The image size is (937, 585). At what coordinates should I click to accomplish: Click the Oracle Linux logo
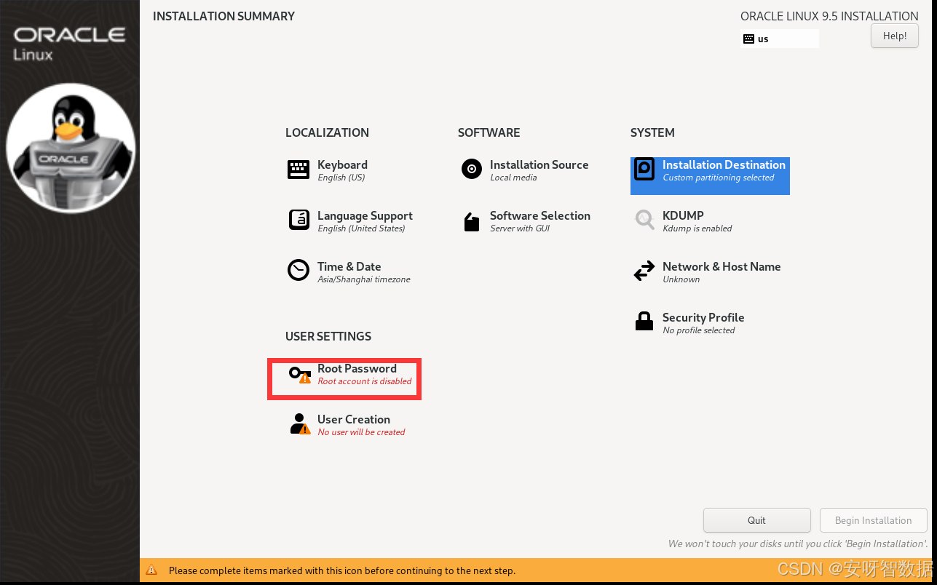(x=69, y=44)
